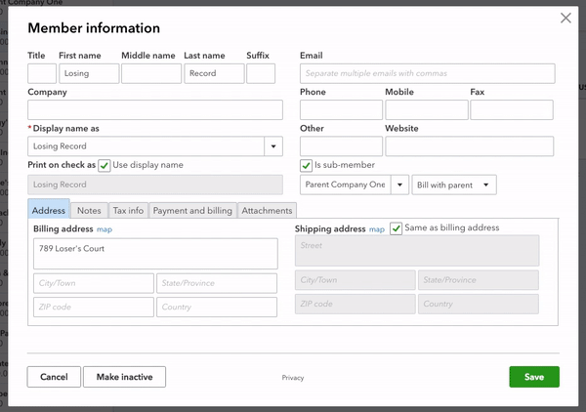Click the green Save button
This screenshot has width=586, height=412.
534,377
